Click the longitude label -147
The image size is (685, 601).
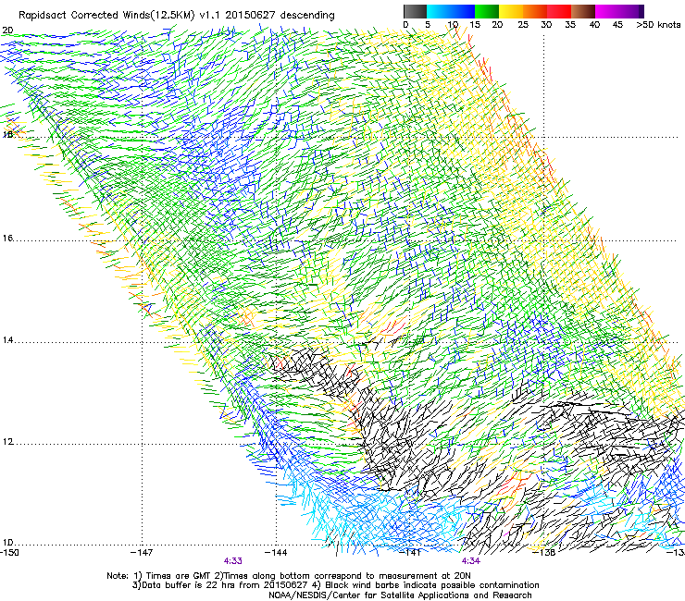coord(142,552)
